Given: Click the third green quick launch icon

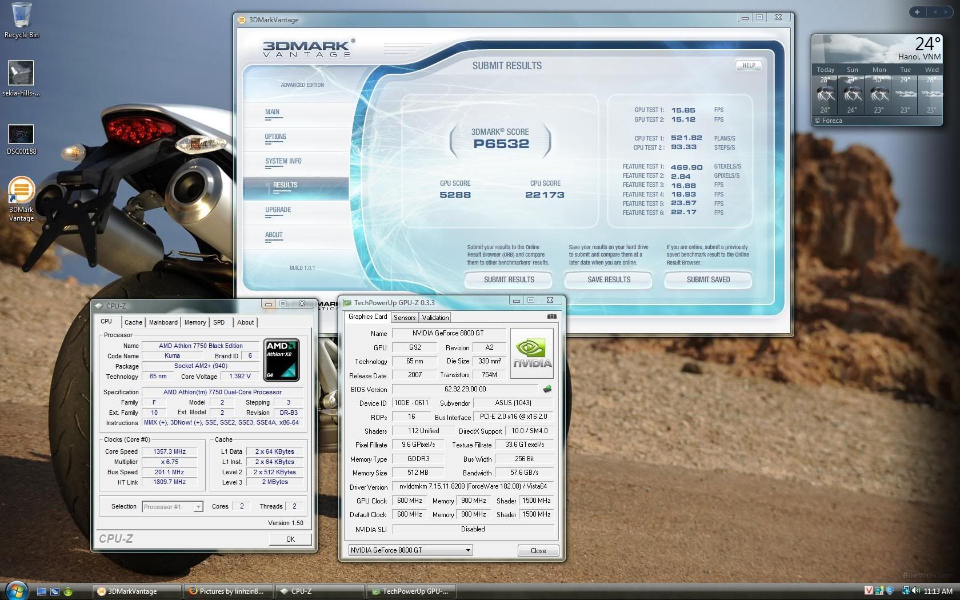Looking at the screenshot, I should (68, 591).
